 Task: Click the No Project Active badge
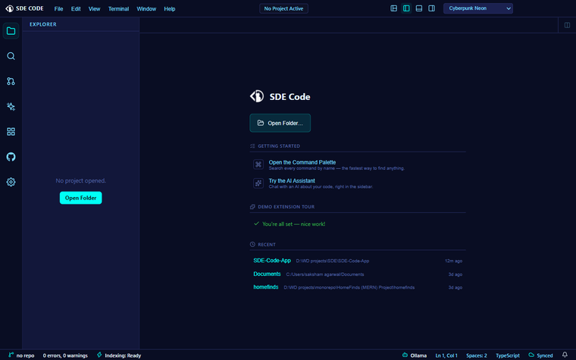click(283, 8)
